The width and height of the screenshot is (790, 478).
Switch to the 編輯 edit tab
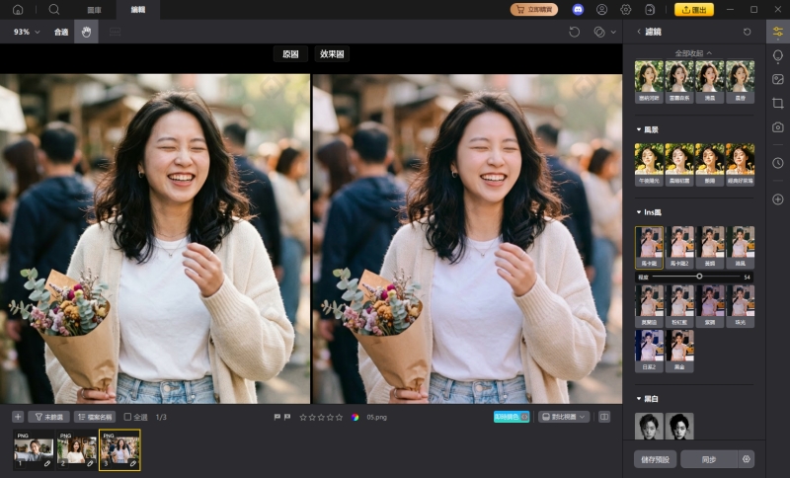click(137, 9)
